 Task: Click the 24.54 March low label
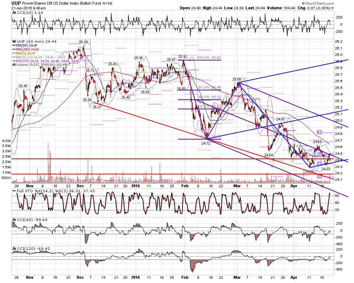(x=269, y=155)
